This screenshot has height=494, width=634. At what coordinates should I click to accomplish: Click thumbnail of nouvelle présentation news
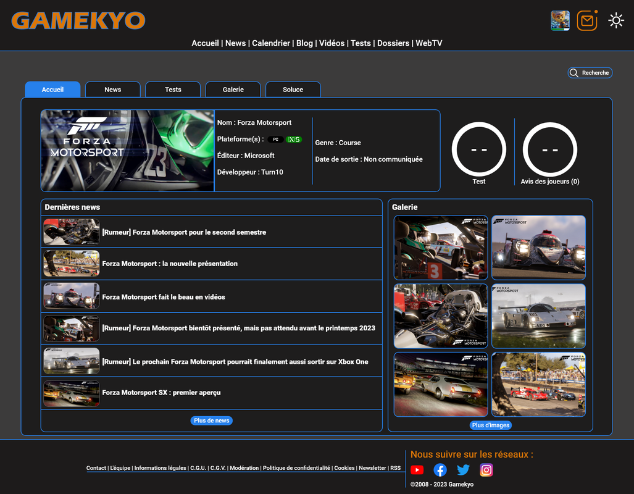pos(72,264)
